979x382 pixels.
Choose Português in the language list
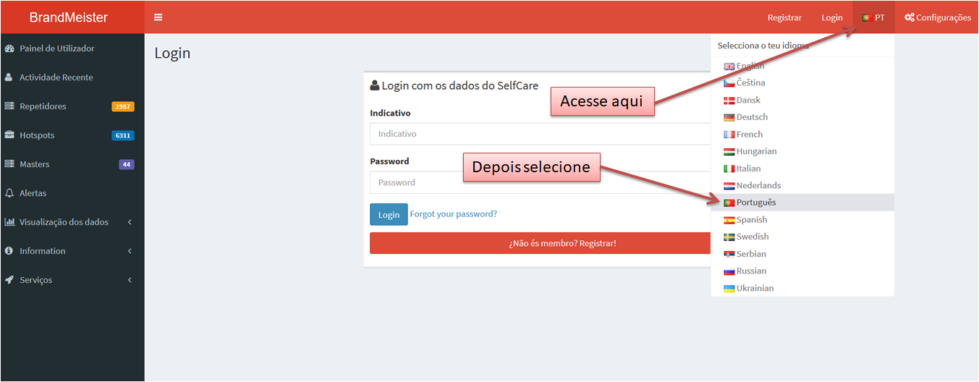tap(802, 203)
